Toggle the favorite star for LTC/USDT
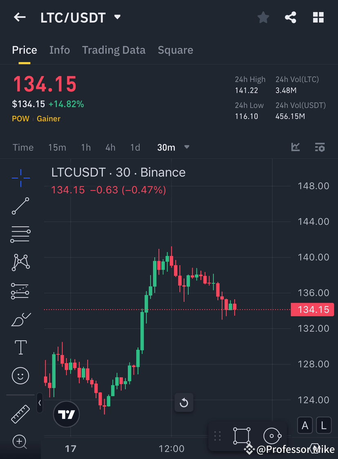338x459 pixels. [263, 17]
